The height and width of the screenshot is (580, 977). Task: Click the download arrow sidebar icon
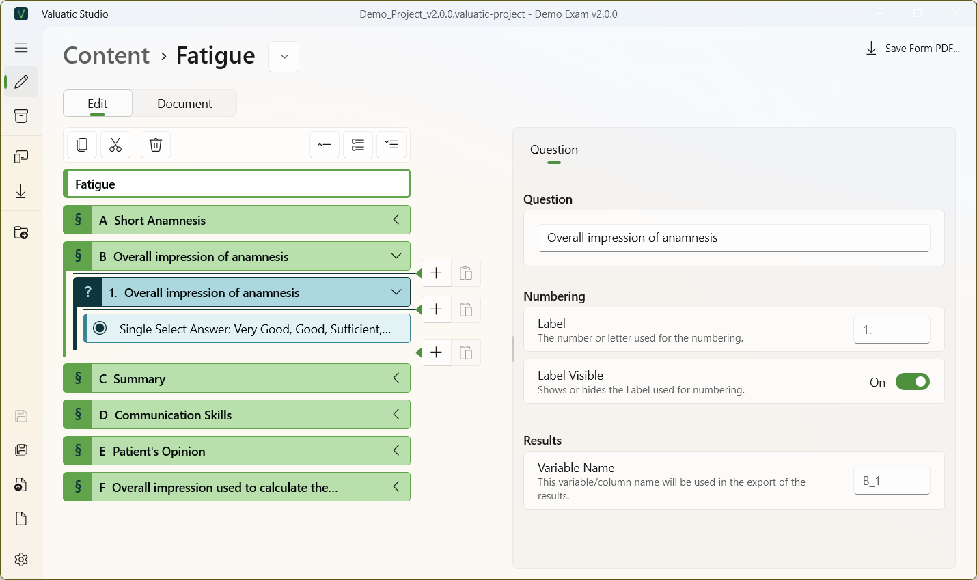(x=21, y=191)
